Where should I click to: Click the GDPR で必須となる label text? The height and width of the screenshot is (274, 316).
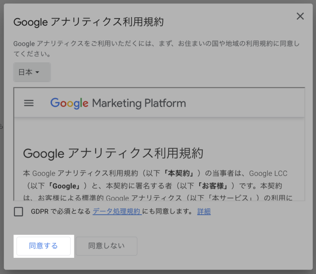(x=60, y=212)
